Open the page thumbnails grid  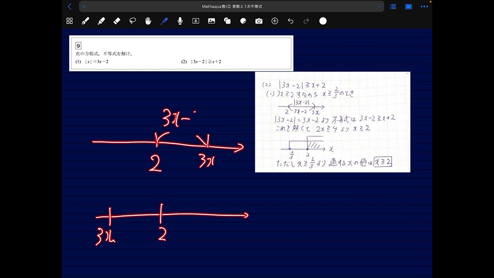(x=69, y=21)
